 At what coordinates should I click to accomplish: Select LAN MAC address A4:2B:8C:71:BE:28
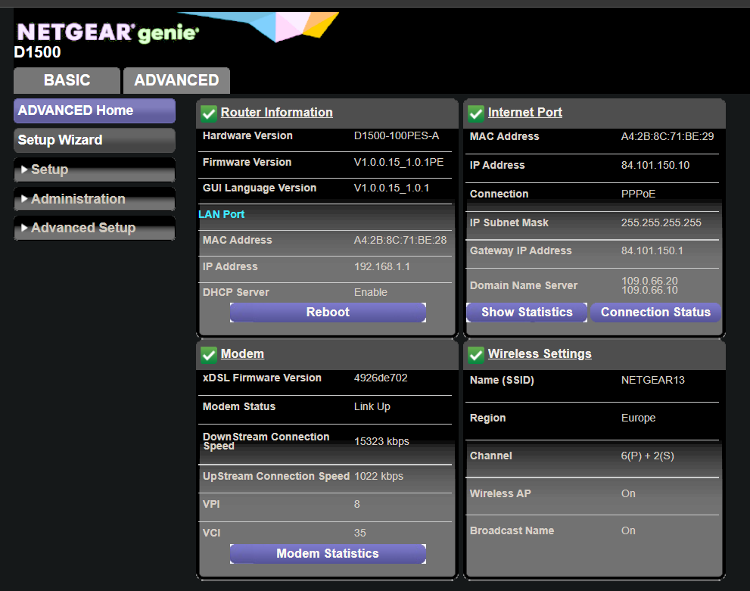point(400,240)
